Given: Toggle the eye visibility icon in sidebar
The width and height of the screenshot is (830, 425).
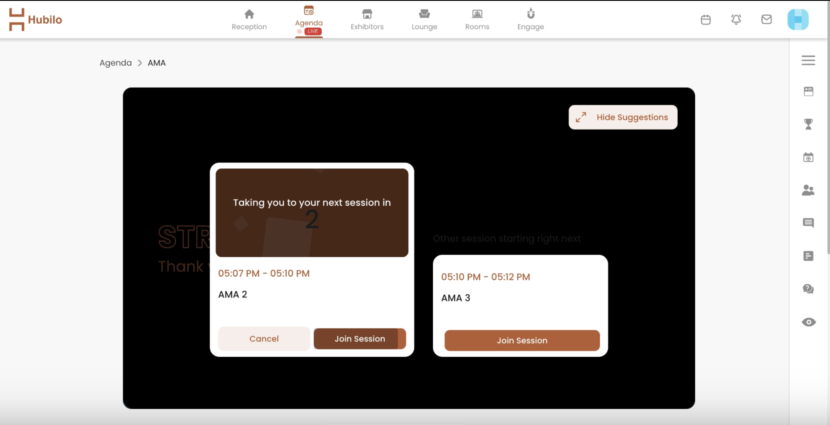Looking at the screenshot, I should pyautogui.click(x=809, y=322).
